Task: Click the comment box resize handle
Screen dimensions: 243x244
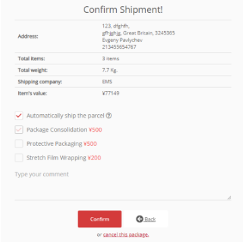Action: (x=229, y=197)
